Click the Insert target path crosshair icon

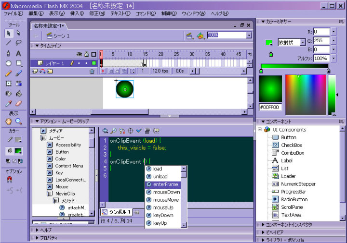[x=131, y=131]
